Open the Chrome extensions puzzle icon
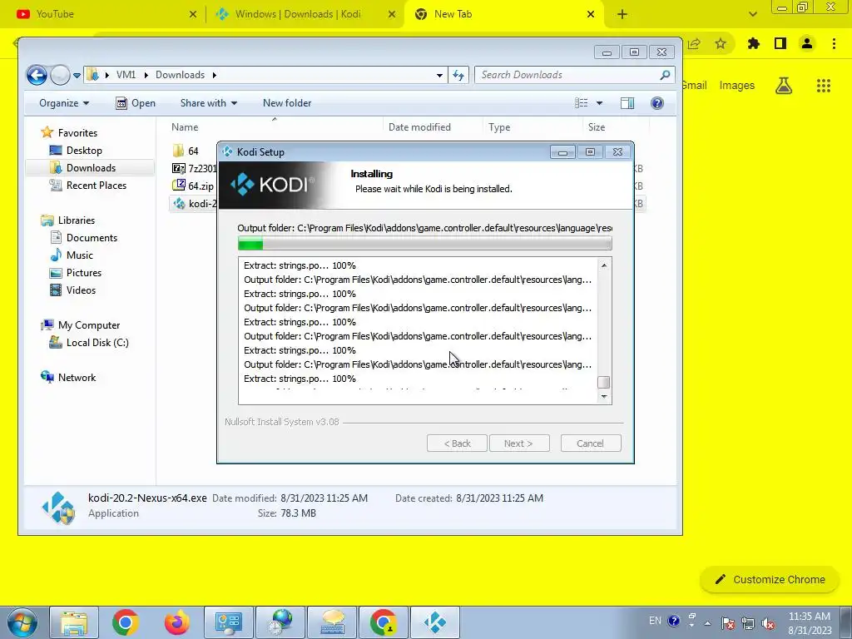852x639 pixels. (754, 43)
